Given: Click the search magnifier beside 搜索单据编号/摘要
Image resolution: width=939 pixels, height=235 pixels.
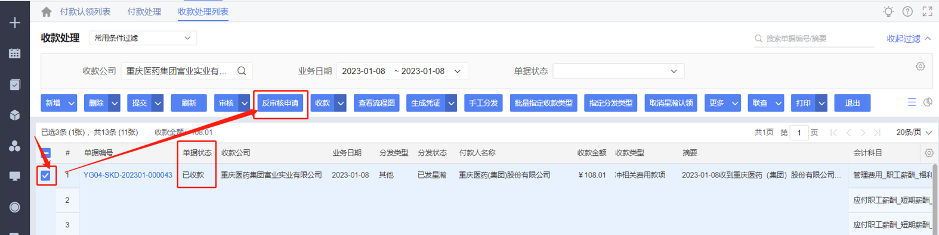Looking at the screenshot, I should pyautogui.click(x=758, y=39).
